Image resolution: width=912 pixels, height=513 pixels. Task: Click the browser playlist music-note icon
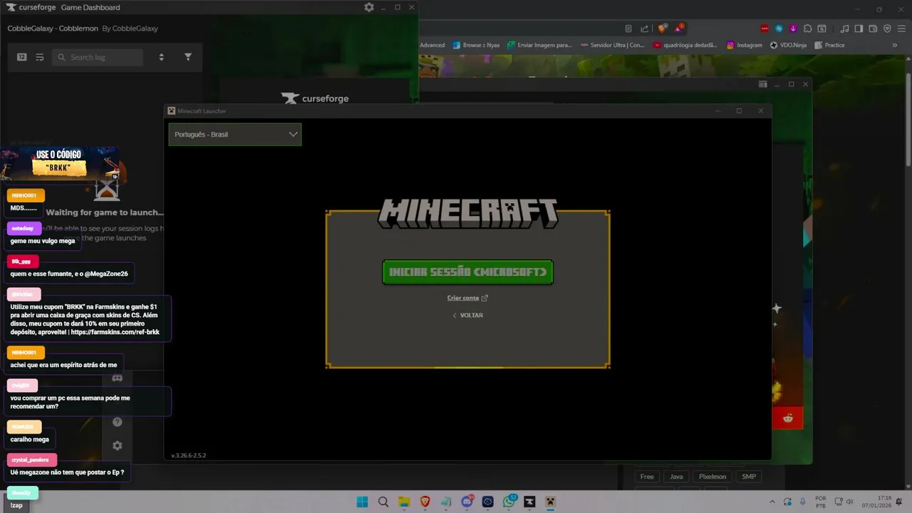pos(844,28)
